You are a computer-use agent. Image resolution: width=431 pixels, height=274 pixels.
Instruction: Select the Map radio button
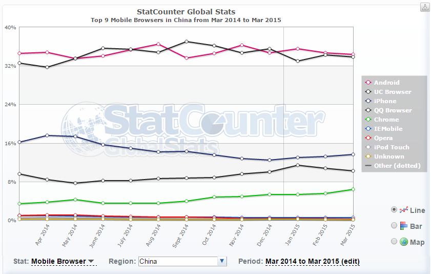point(394,242)
